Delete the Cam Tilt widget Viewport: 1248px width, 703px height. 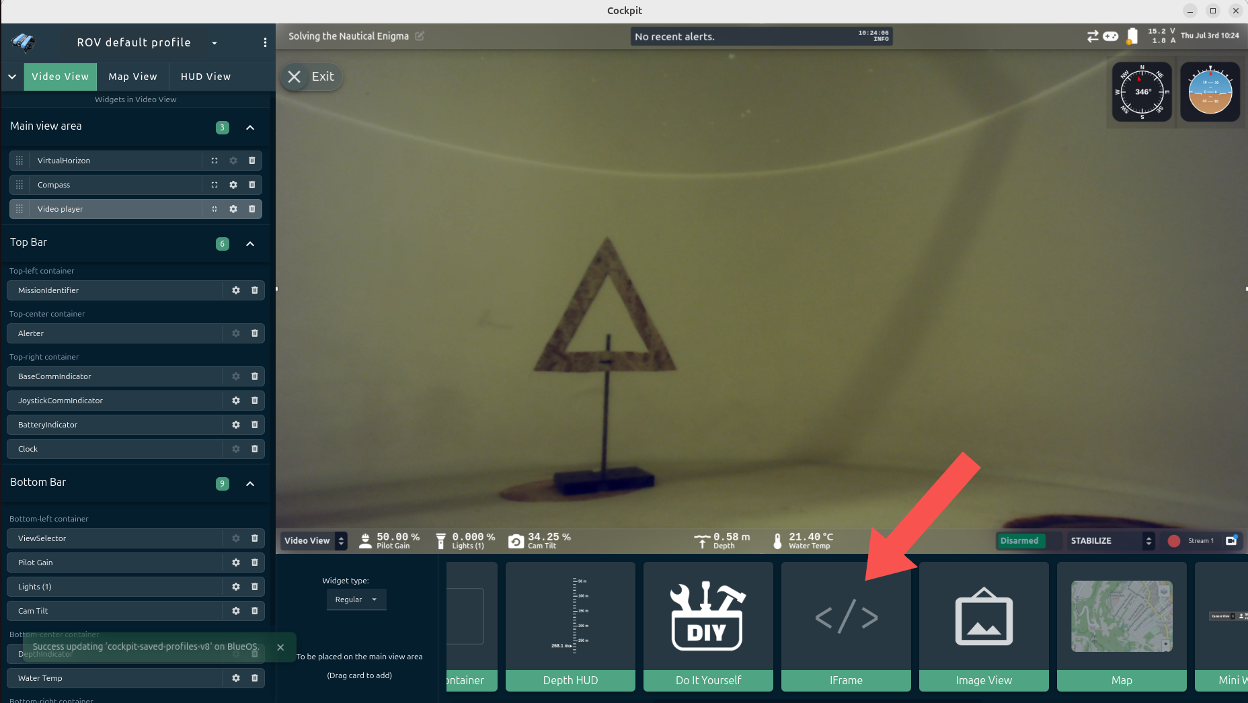(255, 611)
